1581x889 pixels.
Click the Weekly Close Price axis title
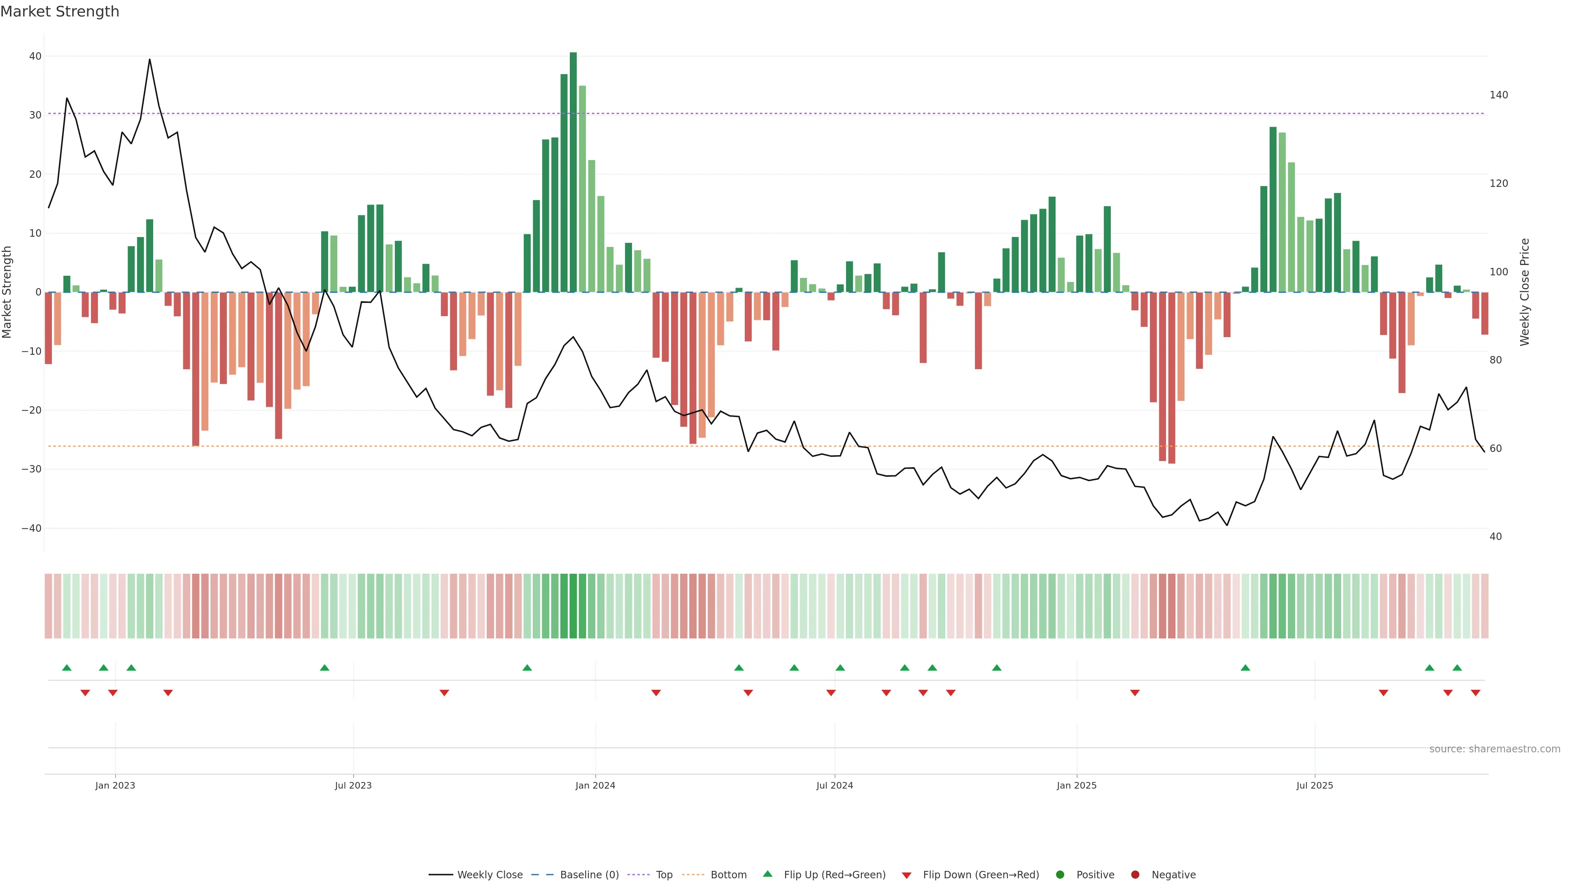coord(1525,292)
